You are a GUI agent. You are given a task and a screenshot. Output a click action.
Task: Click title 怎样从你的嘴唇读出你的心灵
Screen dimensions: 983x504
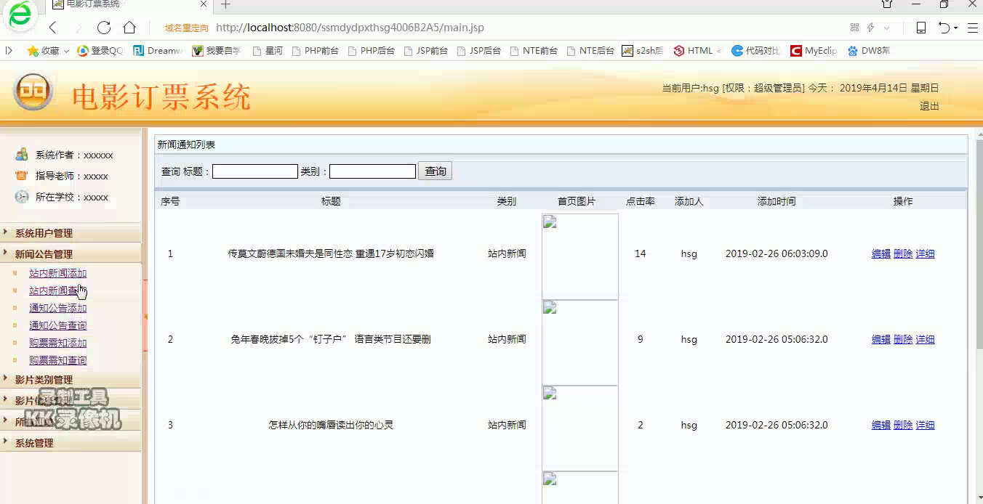[331, 425]
